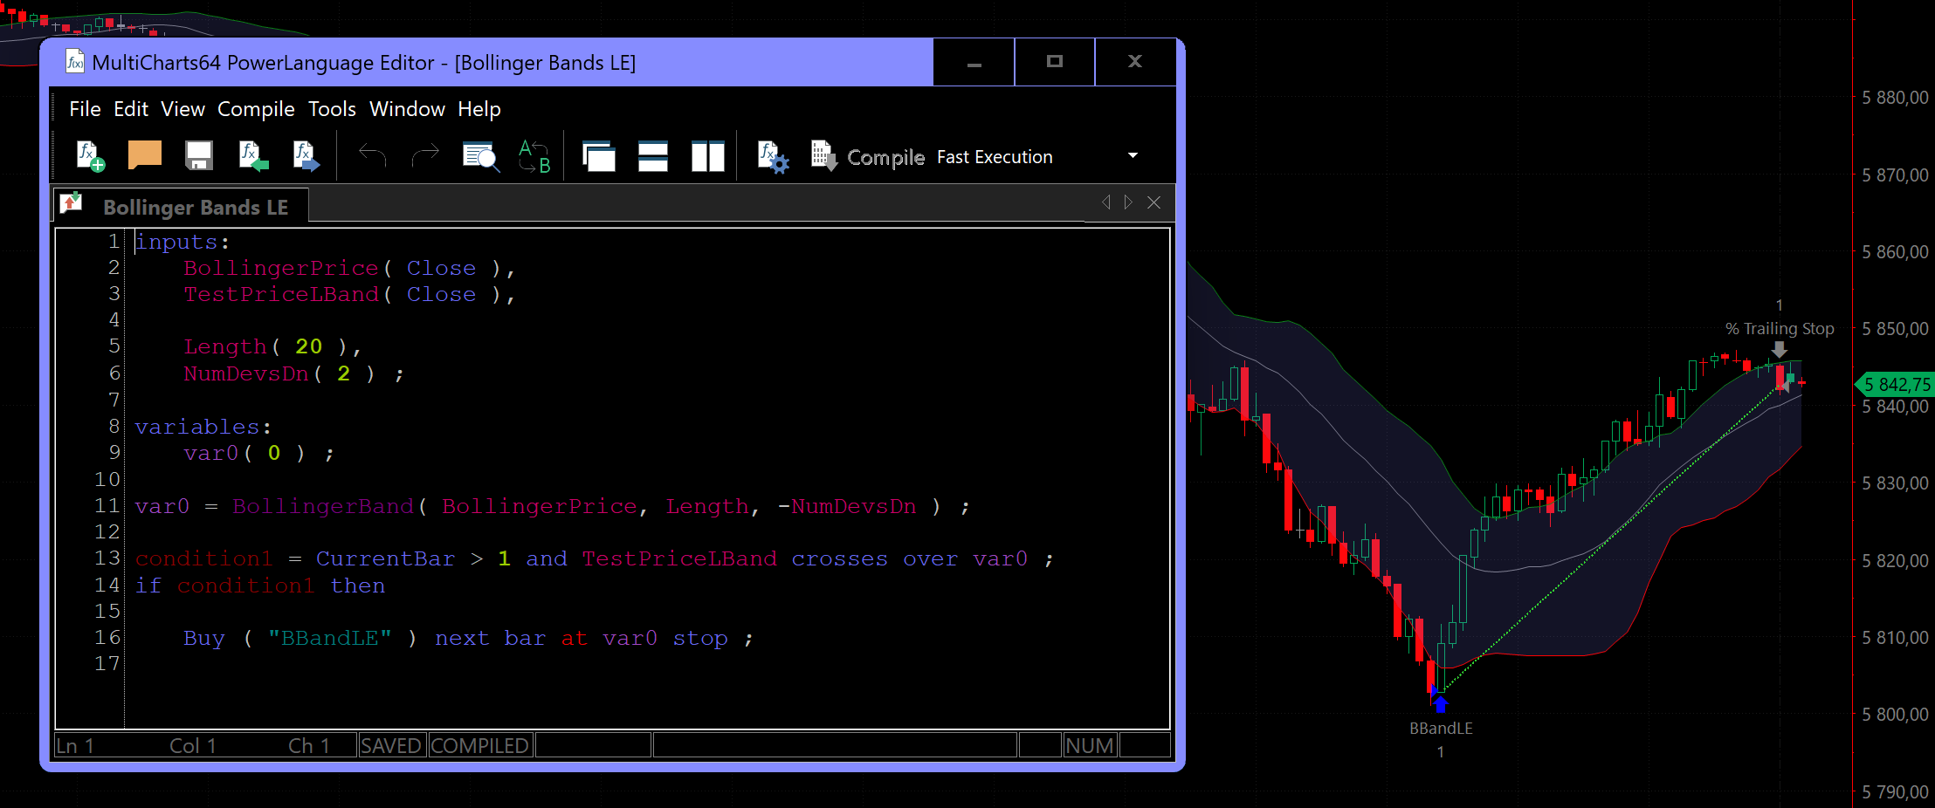Click the blue buy arrow on the chart
Image resolution: width=1935 pixels, height=808 pixels.
(x=1441, y=702)
